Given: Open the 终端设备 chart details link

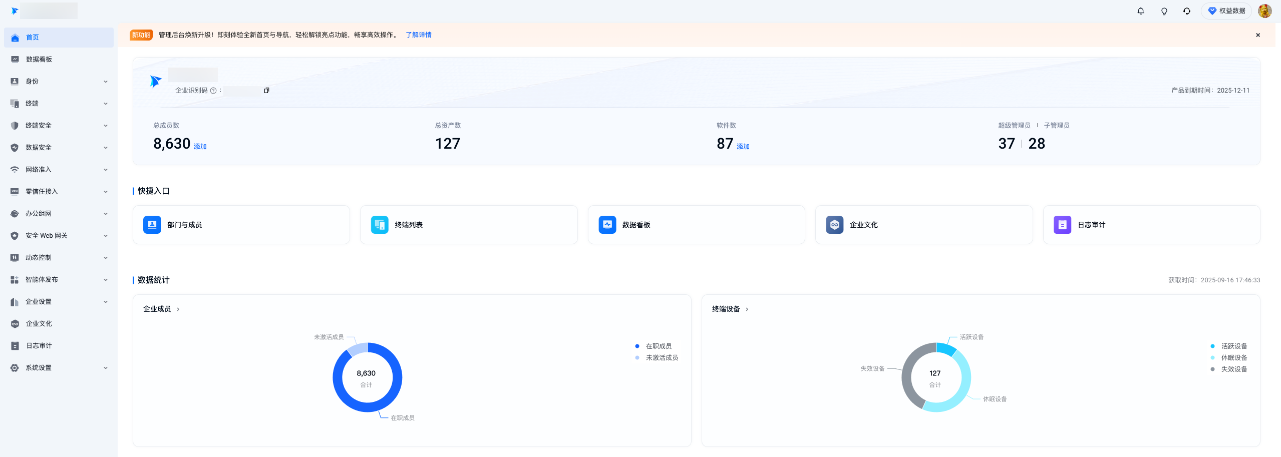Looking at the screenshot, I should pyautogui.click(x=730, y=309).
